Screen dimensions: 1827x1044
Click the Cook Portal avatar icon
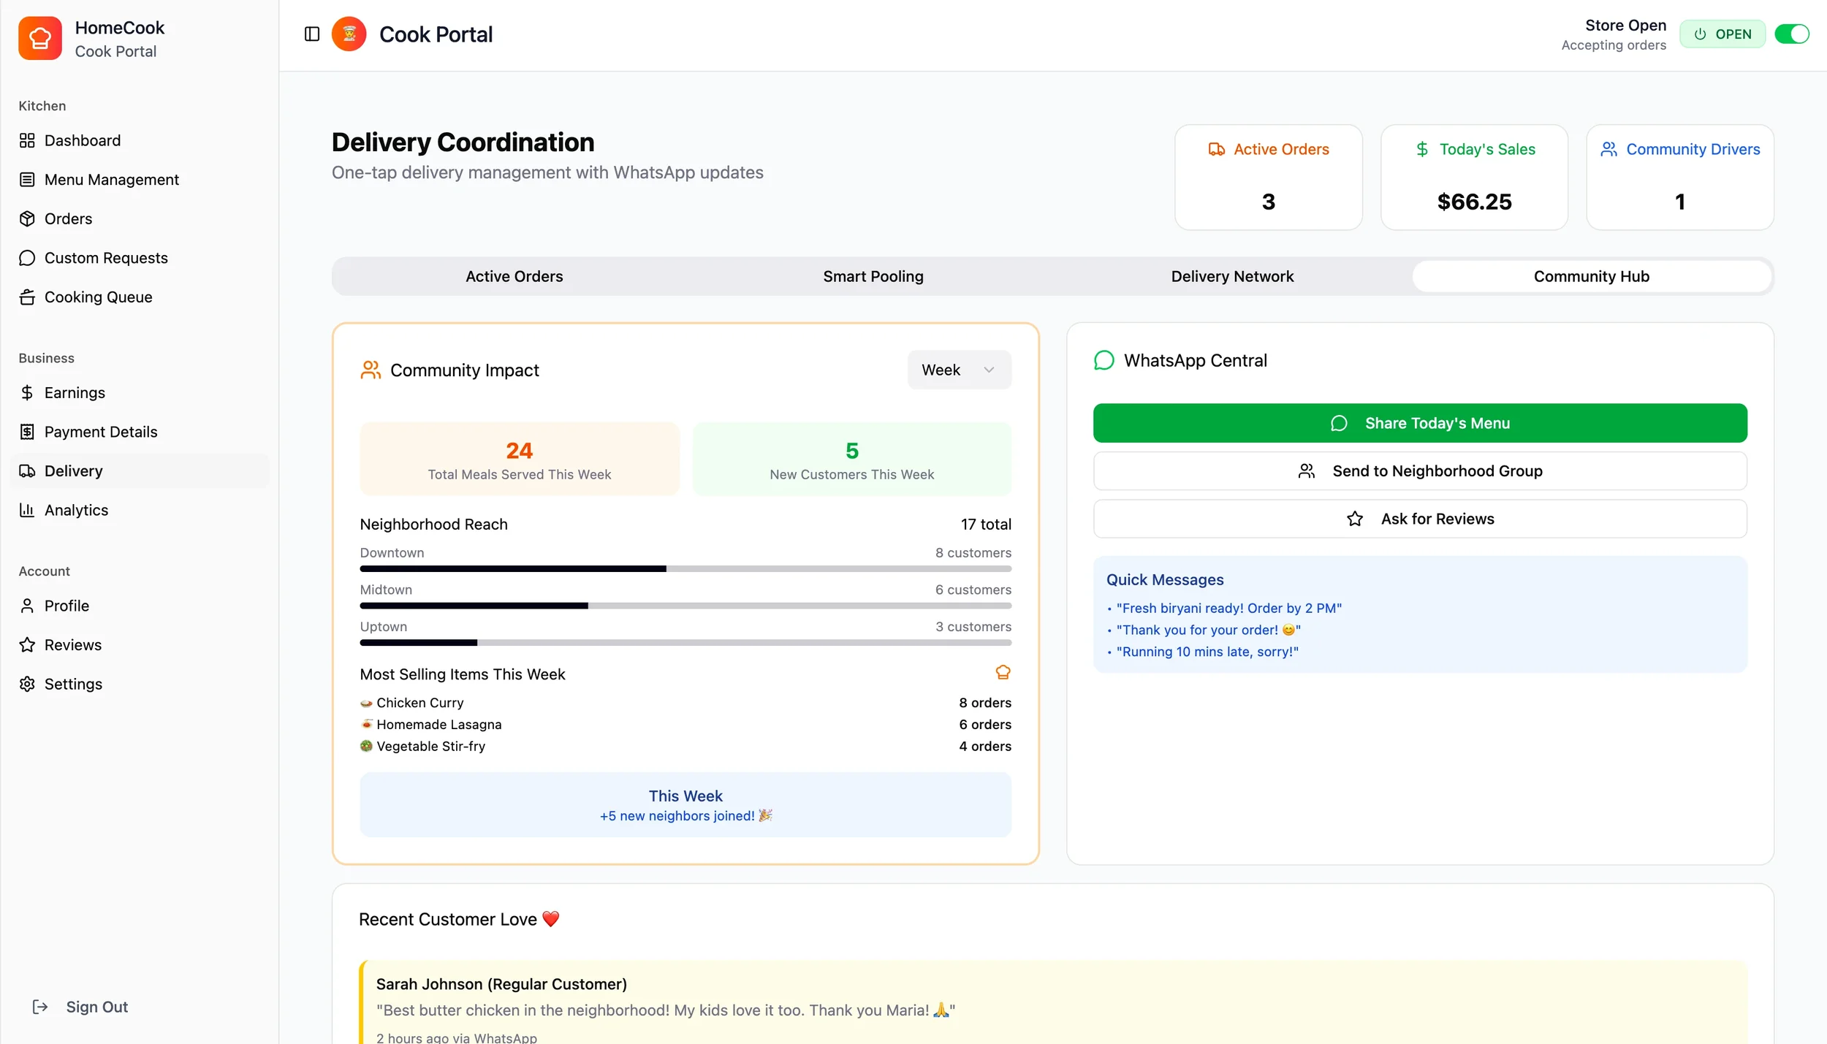[349, 34]
